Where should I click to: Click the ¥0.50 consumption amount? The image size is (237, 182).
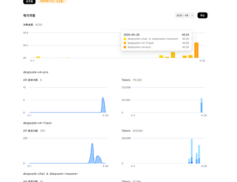tap(39, 25)
